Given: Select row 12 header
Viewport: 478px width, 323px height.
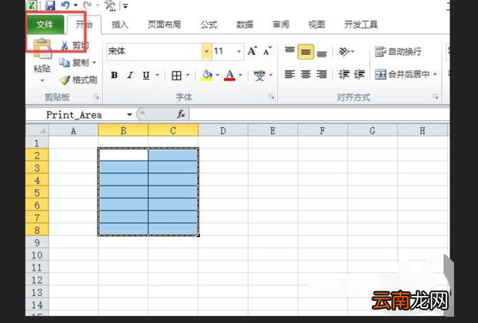Looking at the screenshot, I should (37, 280).
